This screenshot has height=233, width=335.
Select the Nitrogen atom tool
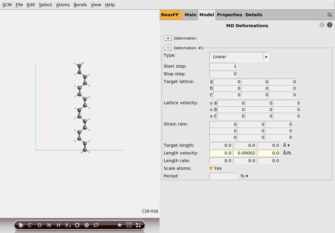[49, 225]
